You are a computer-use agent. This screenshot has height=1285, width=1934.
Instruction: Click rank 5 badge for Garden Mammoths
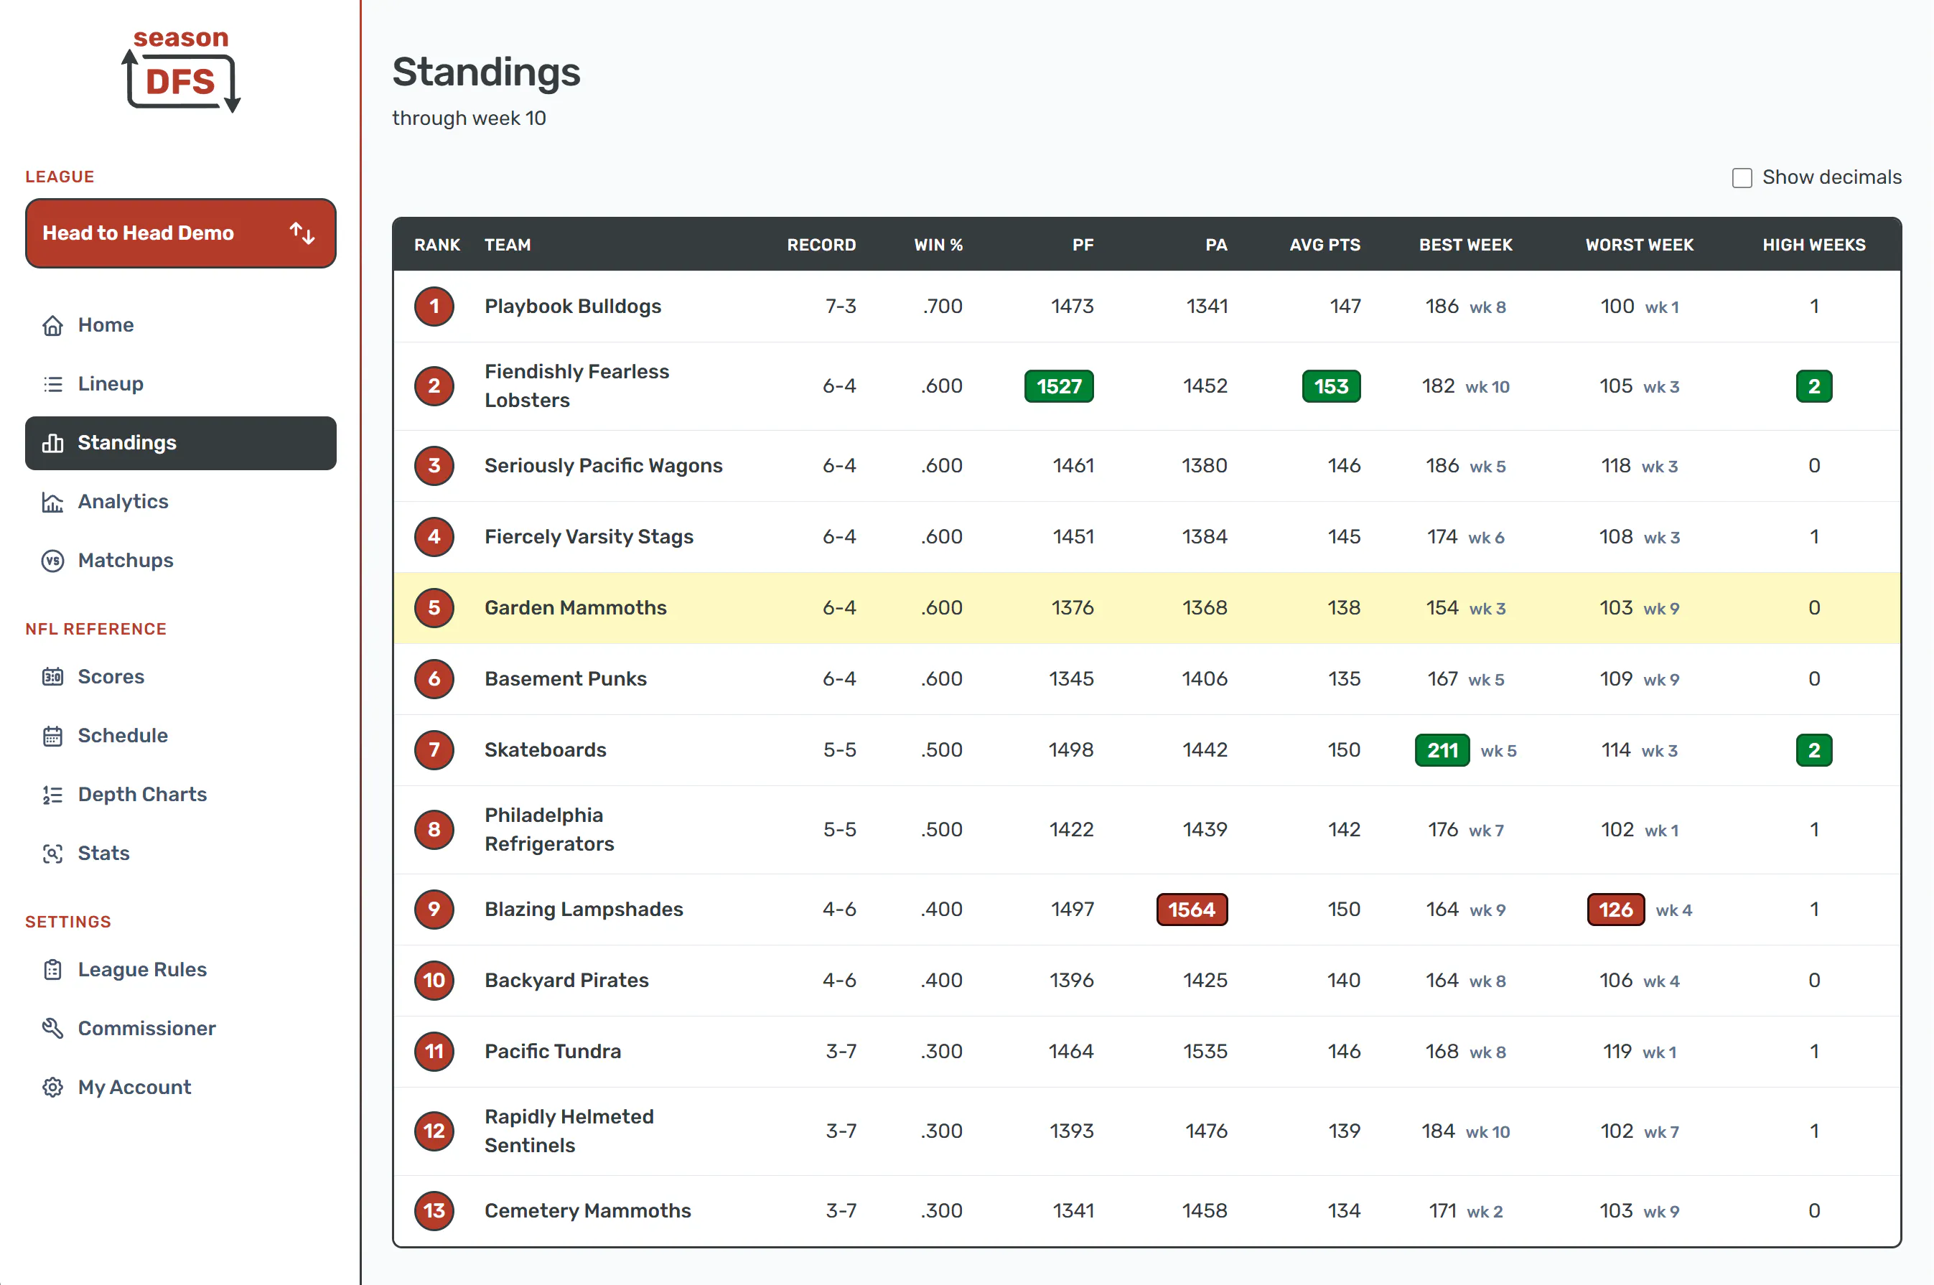pos(434,608)
